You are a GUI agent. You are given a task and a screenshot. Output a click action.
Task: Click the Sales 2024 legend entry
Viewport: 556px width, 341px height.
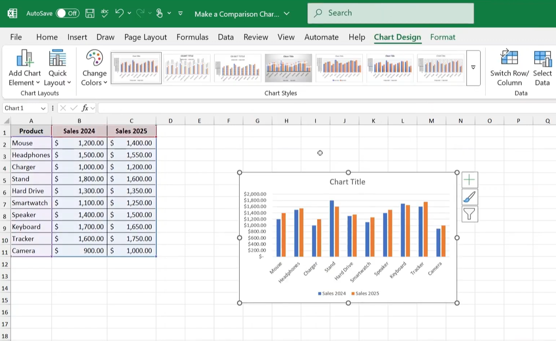coord(332,294)
